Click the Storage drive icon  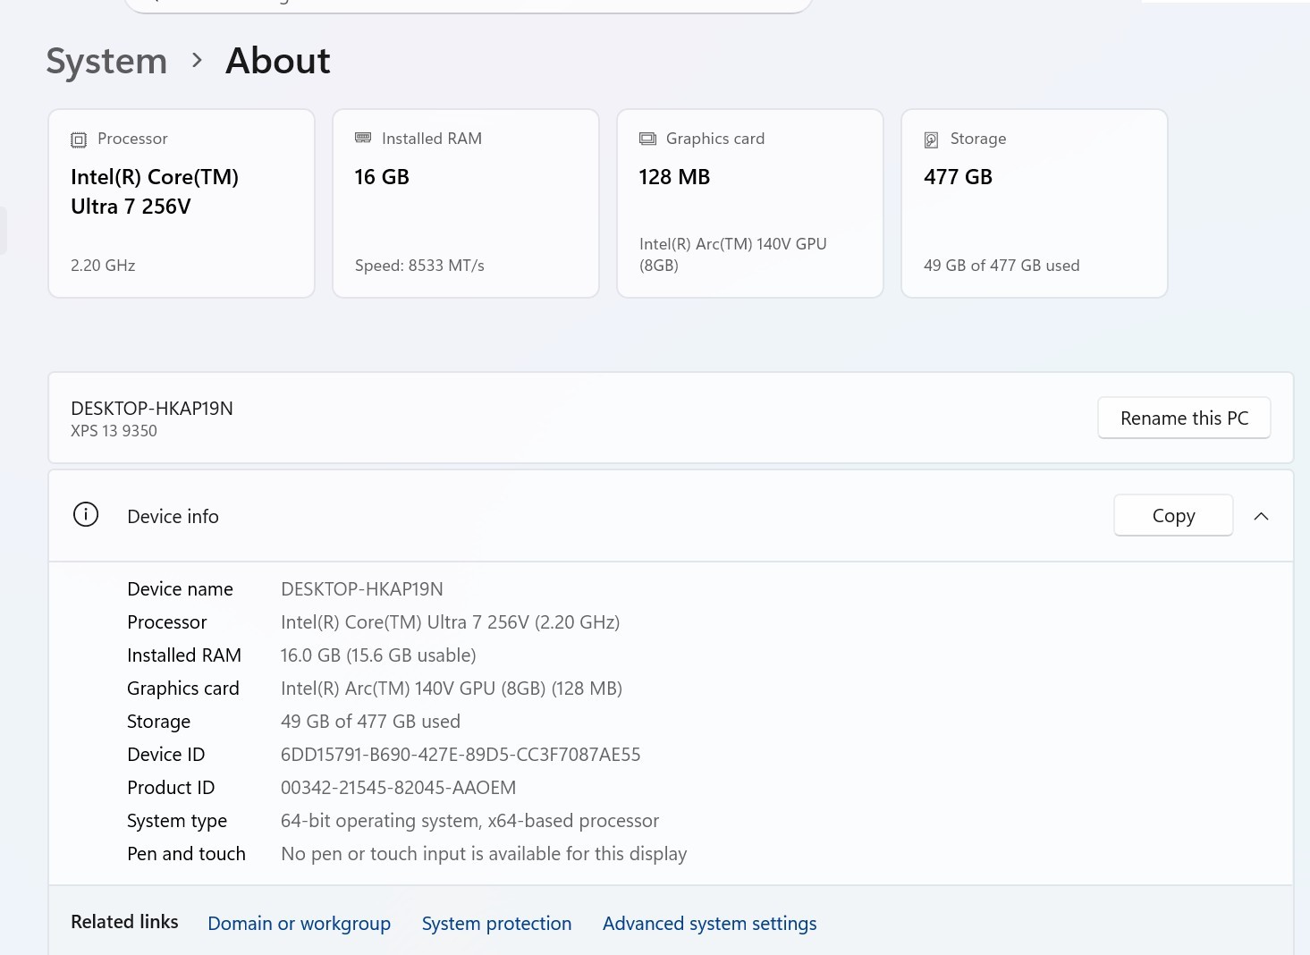pos(932,139)
